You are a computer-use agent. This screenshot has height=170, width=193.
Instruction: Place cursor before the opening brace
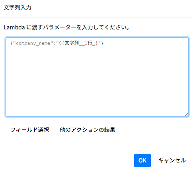pos(11,43)
